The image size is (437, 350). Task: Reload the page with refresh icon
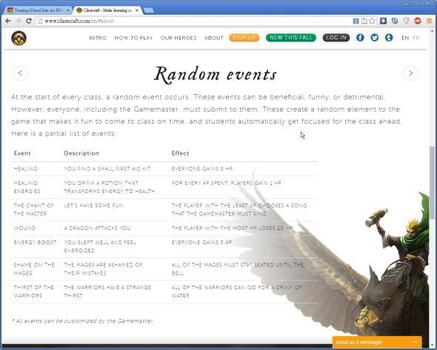pyautogui.click(x=29, y=21)
